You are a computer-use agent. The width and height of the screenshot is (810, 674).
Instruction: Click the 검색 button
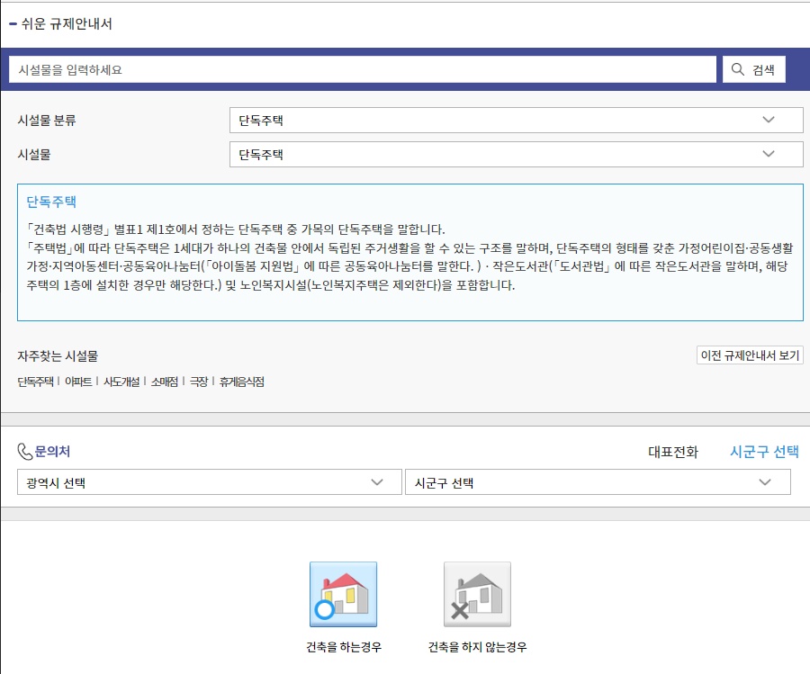coord(753,69)
